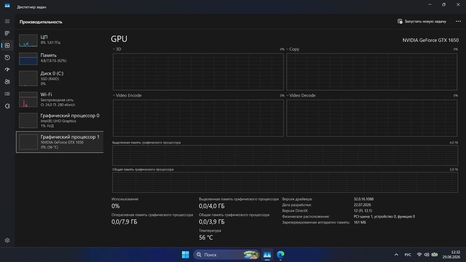Click the driver version 32.0.16.1088

[363, 199]
